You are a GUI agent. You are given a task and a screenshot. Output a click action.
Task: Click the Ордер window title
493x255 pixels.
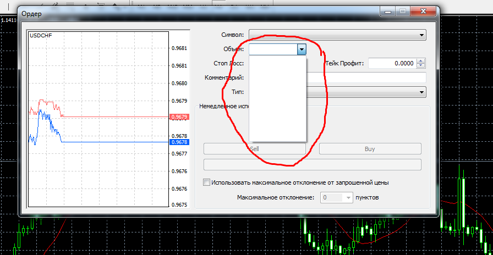point(31,14)
